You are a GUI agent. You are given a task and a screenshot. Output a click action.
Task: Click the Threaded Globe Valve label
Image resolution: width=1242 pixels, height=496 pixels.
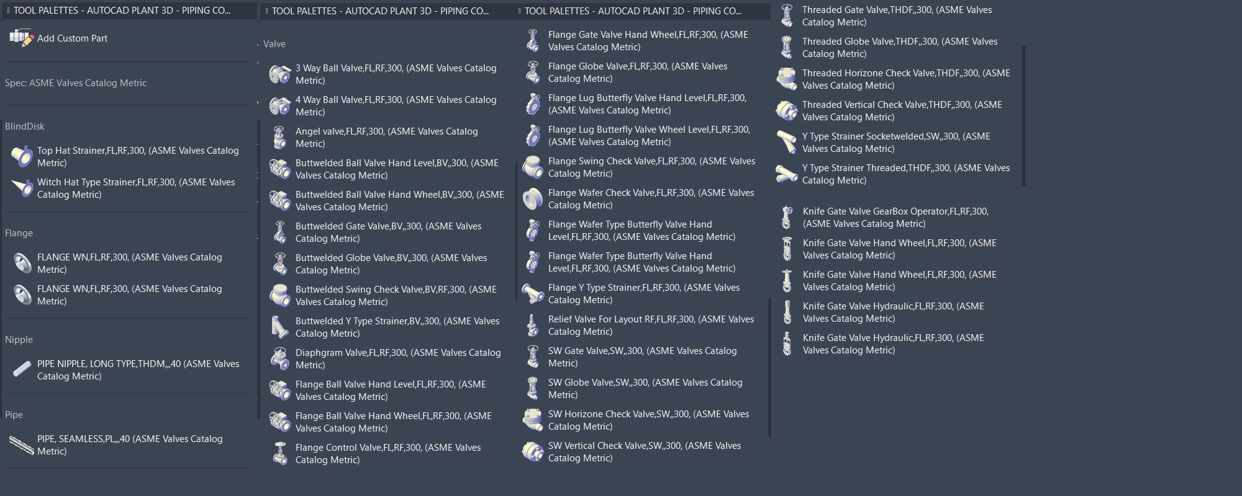[900, 48]
